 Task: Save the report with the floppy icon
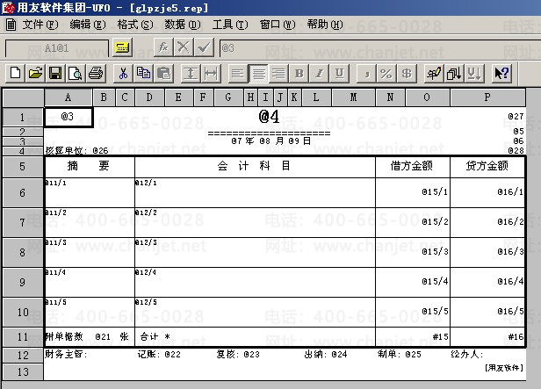(x=54, y=73)
